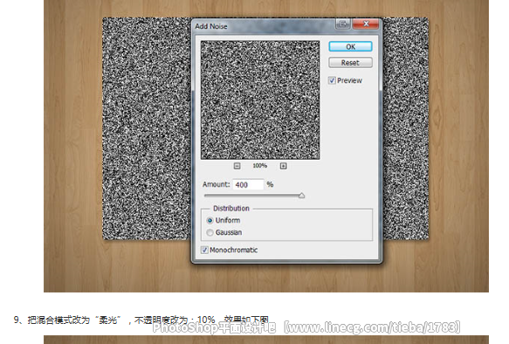This screenshot has width=509, height=344.
Task: Confirm the noise settings with OK
Action: [x=350, y=46]
